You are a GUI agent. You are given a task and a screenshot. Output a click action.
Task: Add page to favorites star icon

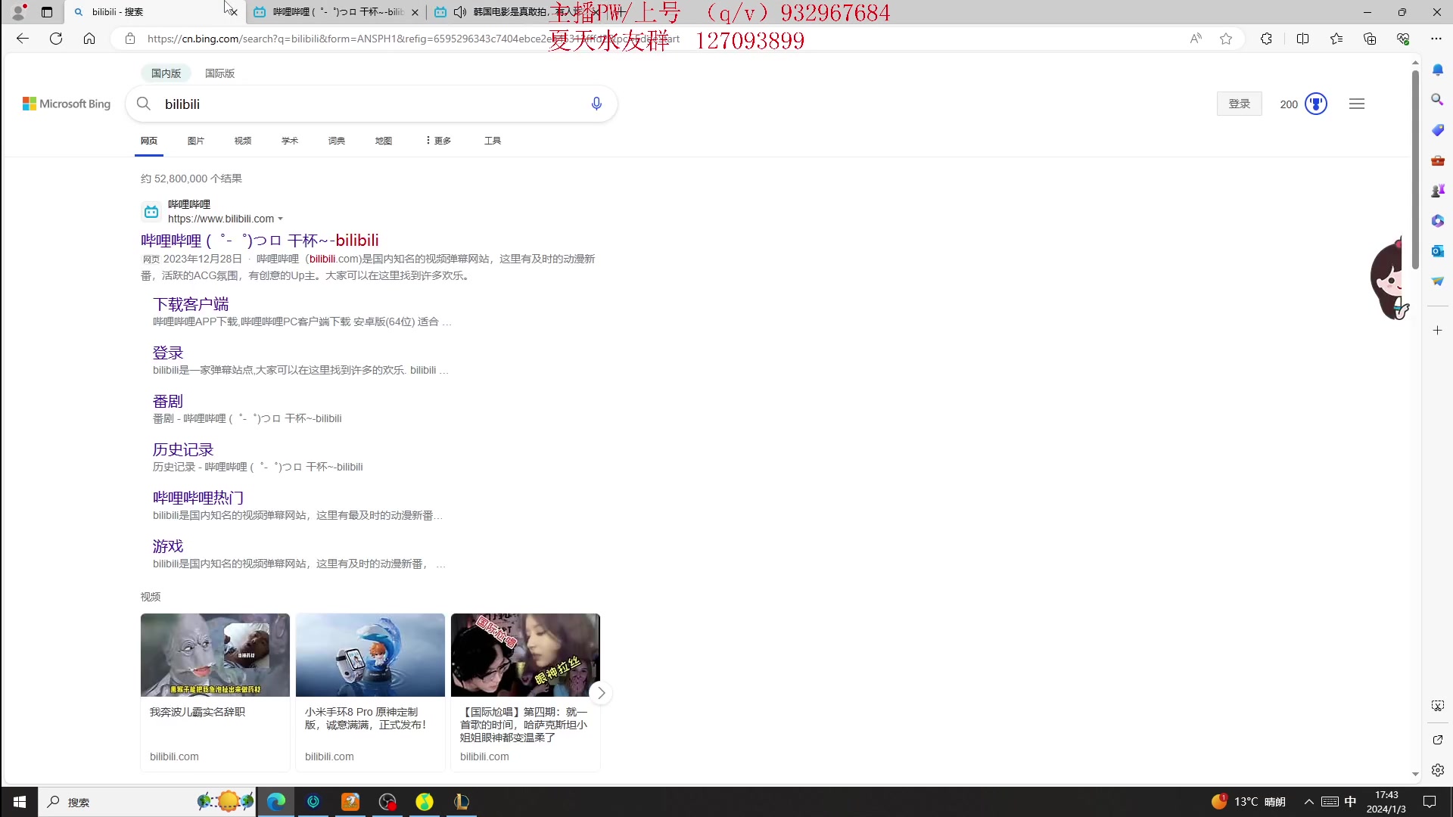point(1226,39)
